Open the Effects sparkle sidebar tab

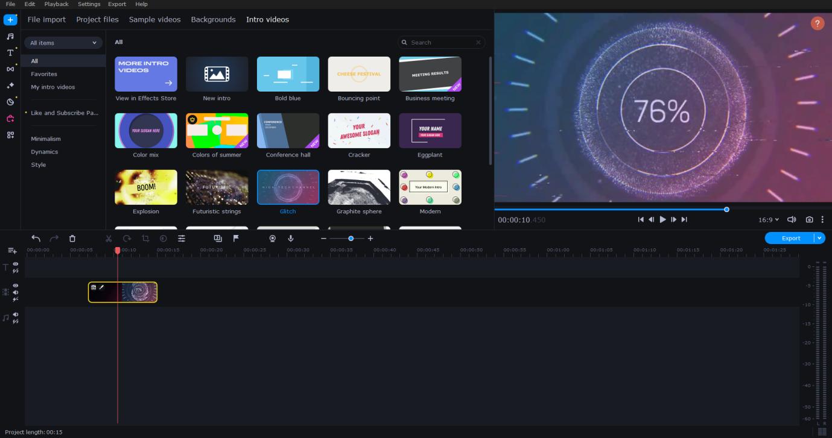click(x=10, y=86)
